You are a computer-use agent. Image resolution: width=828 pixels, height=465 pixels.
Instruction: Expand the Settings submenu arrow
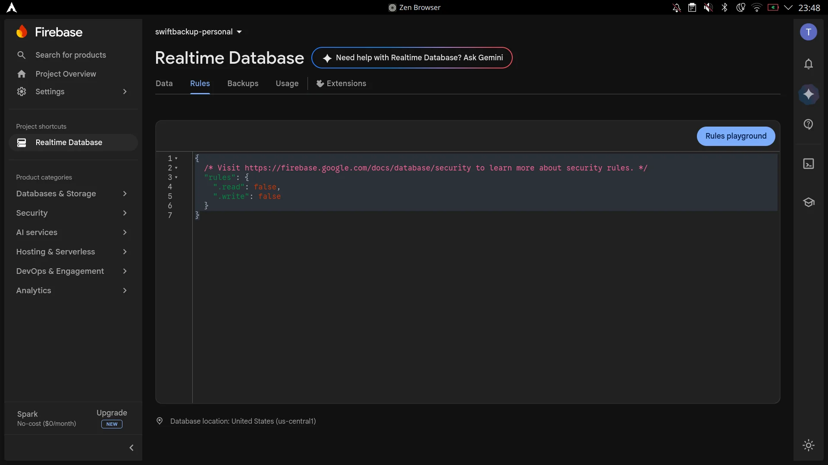(x=125, y=92)
